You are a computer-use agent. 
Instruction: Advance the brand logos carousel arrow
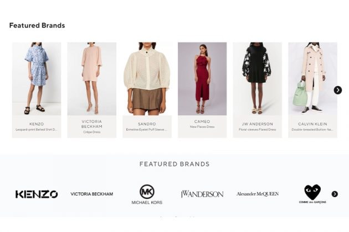[335, 194]
